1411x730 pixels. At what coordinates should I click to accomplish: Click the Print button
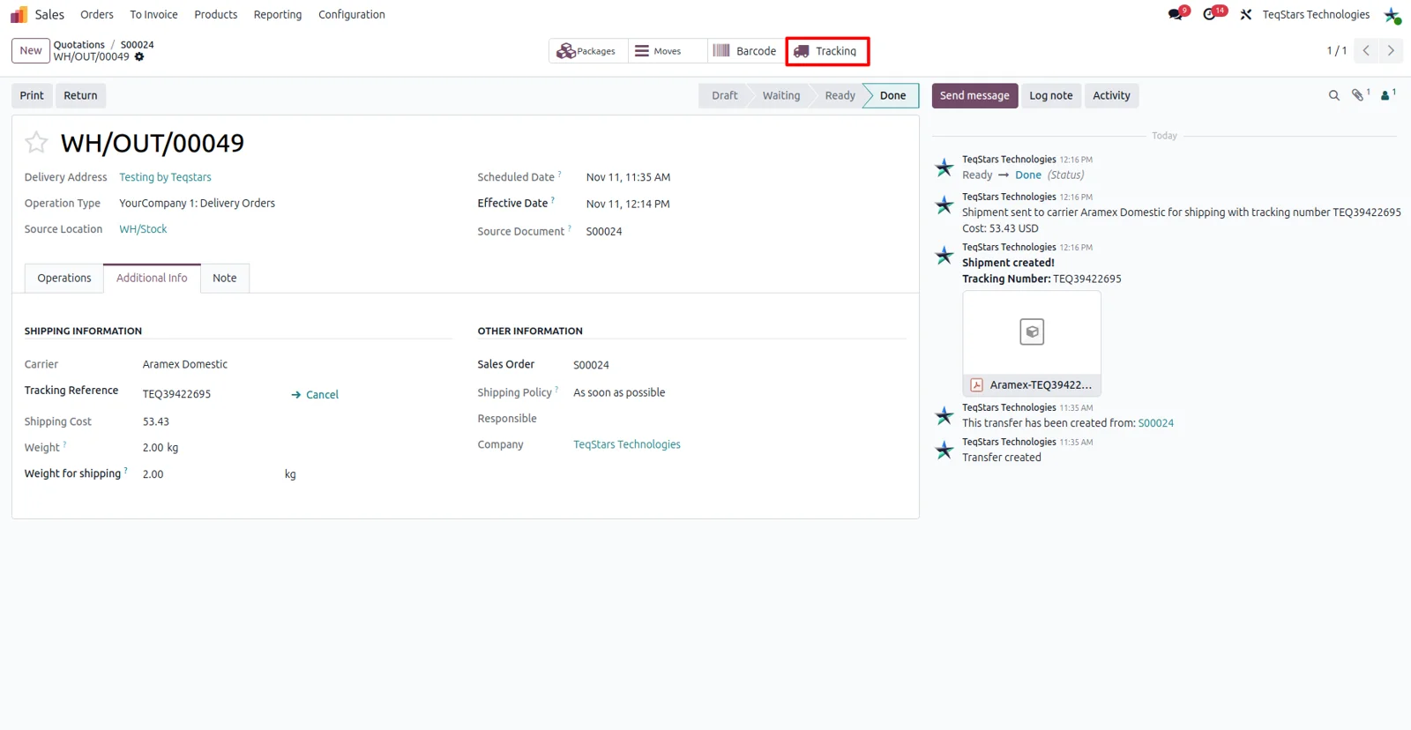click(32, 95)
